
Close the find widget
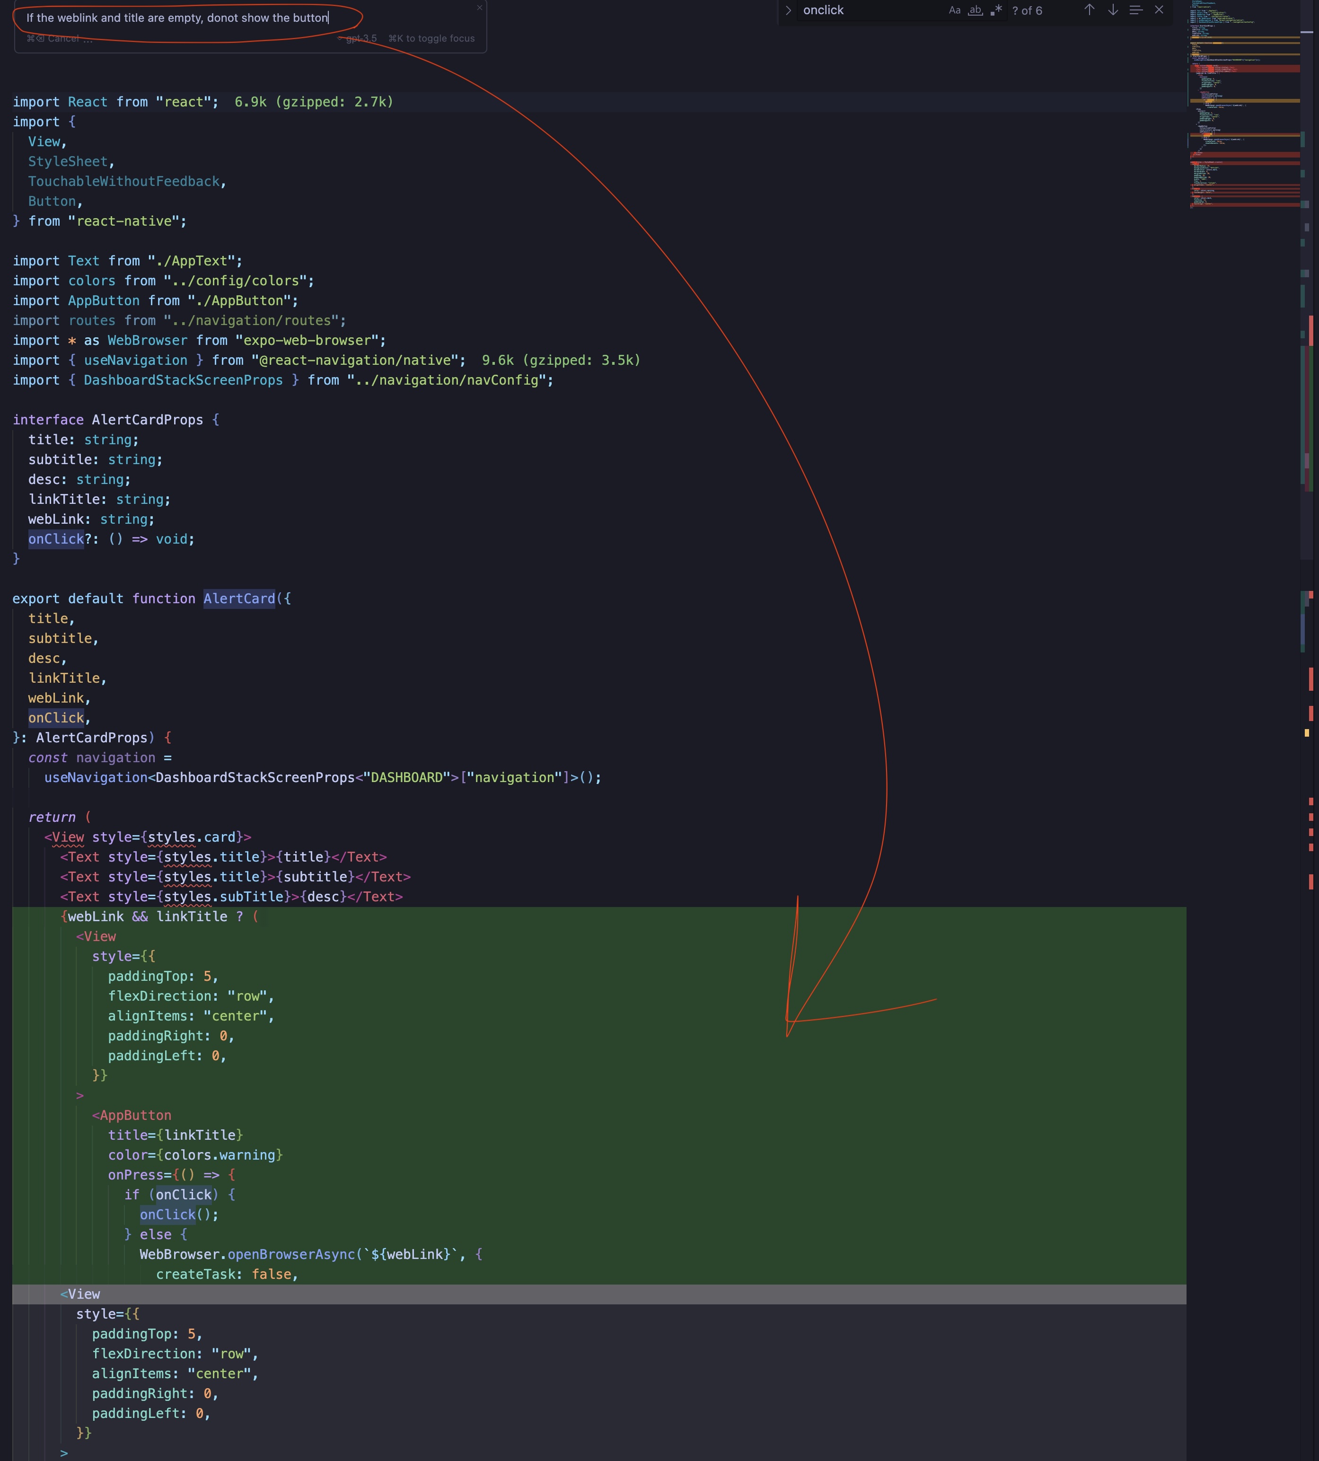[x=1159, y=10]
